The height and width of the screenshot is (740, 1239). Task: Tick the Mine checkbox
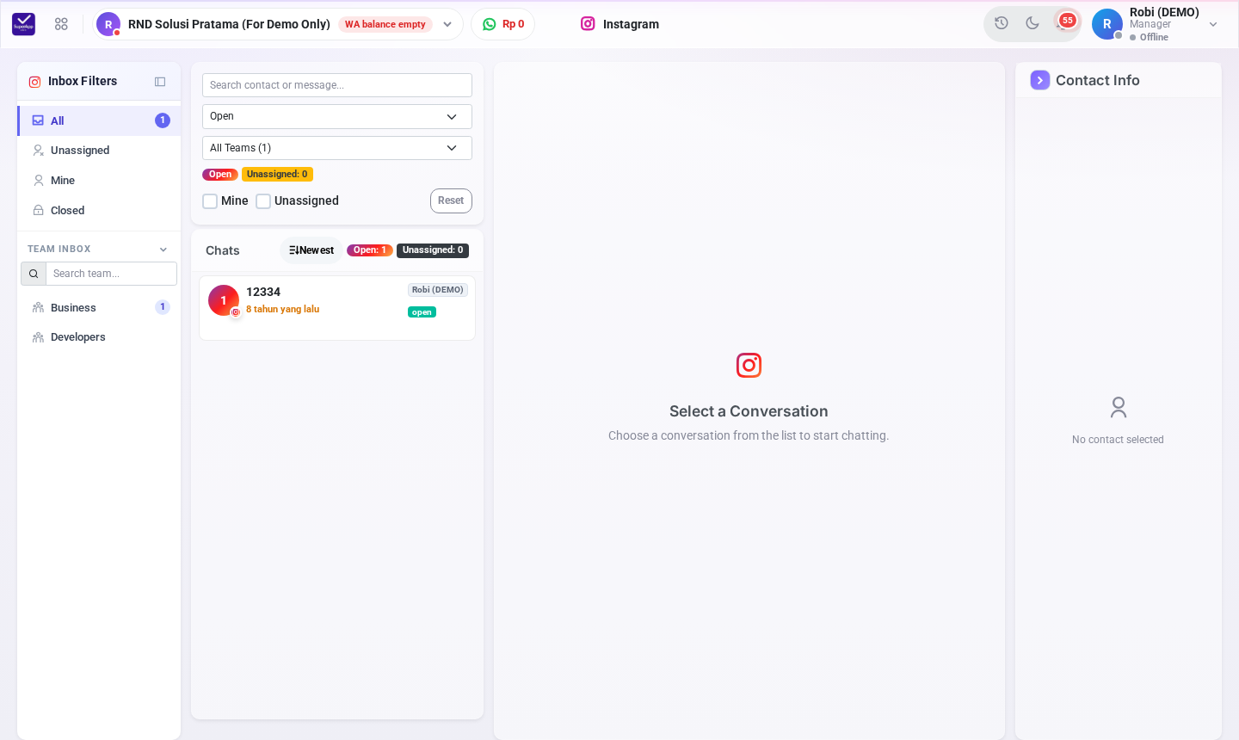(x=210, y=201)
